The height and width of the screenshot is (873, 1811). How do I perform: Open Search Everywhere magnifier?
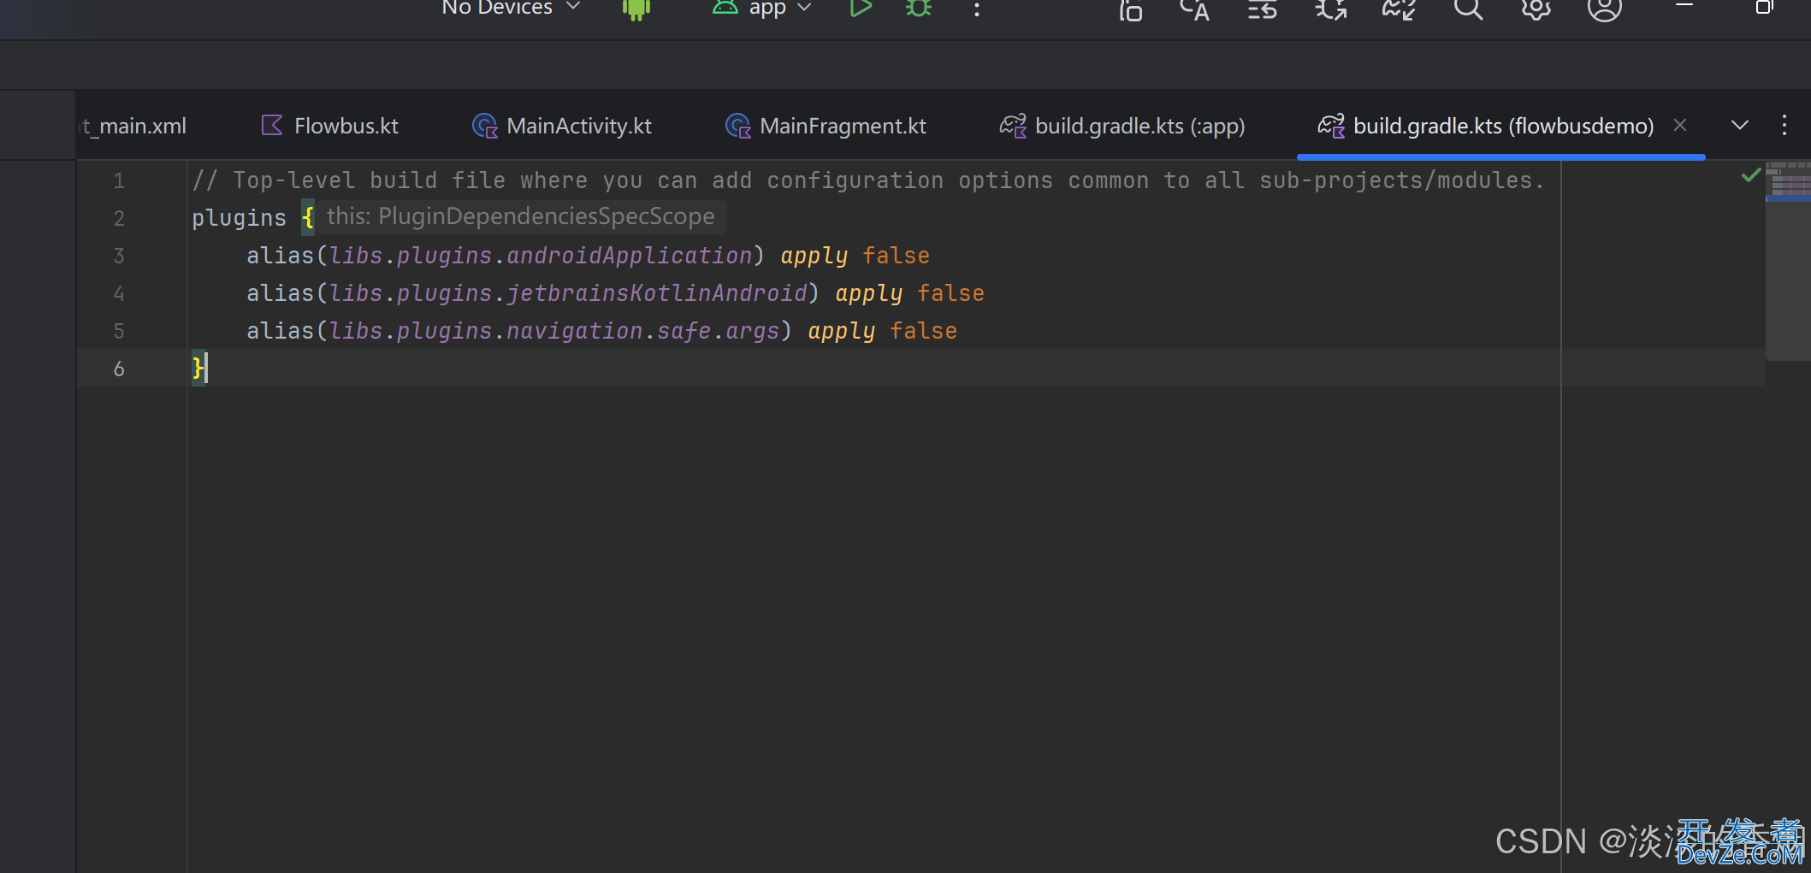(1468, 9)
